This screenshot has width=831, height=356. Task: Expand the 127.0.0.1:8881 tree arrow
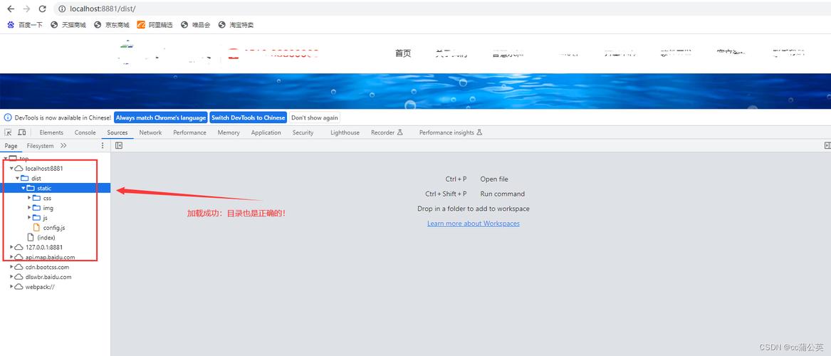tap(11, 247)
